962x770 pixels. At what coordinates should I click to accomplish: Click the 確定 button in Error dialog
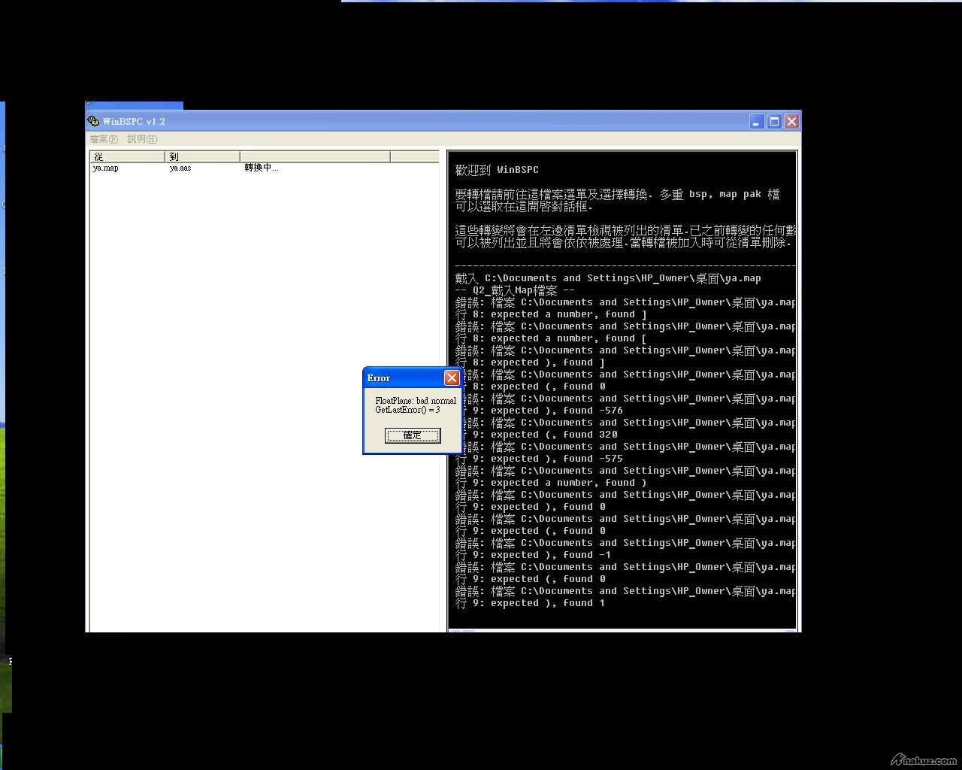413,435
